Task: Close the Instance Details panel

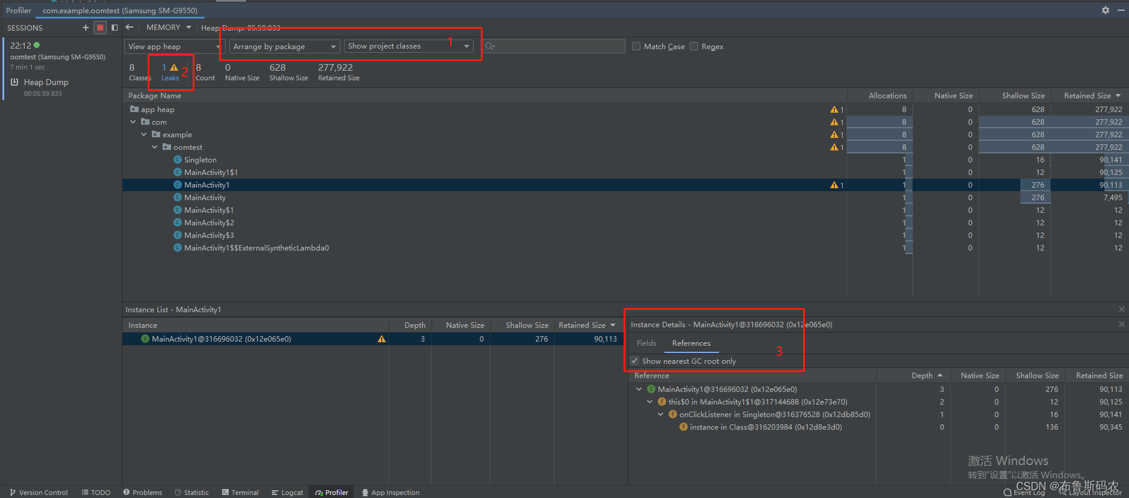Action: (1122, 324)
